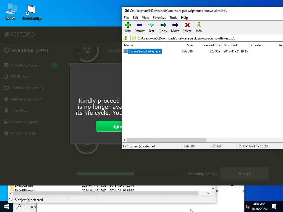Open the Help menu in 7-Zip
The width and height of the screenshot is (283, 212).
(184, 18)
